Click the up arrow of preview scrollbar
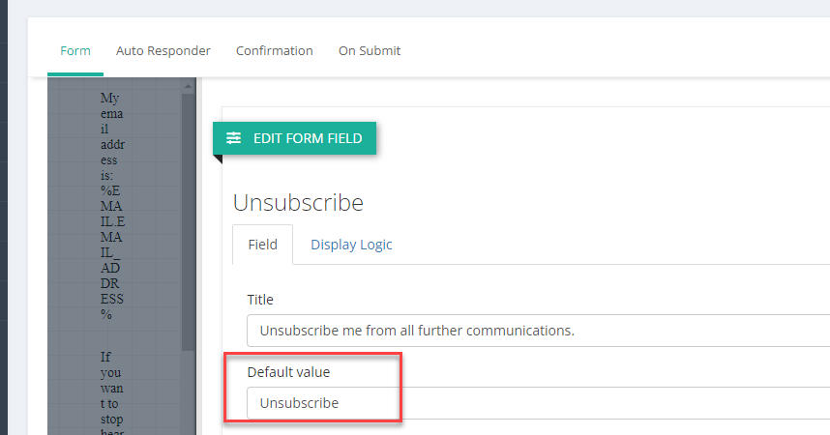Viewport: 830px width, 435px height. 188,86
